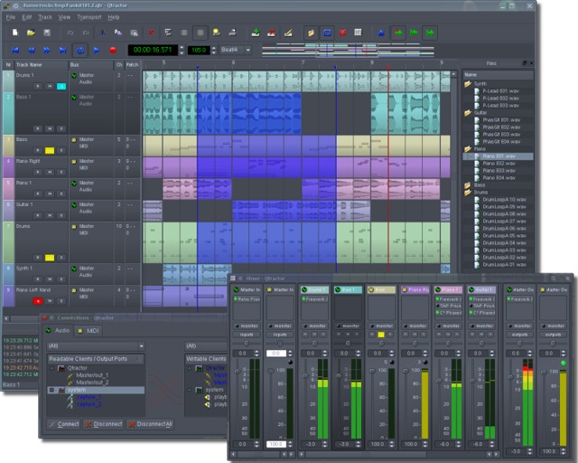Screen dimensions: 578x463
Task: Save the session with the floppy icon
Action: pos(47,33)
